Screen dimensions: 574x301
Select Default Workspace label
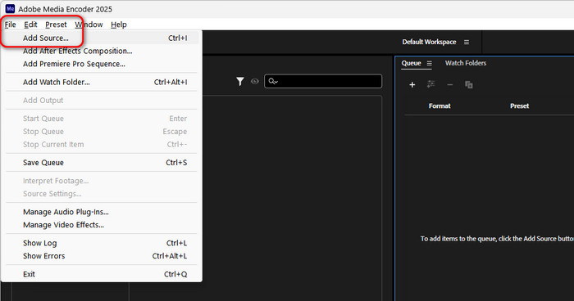click(x=429, y=42)
